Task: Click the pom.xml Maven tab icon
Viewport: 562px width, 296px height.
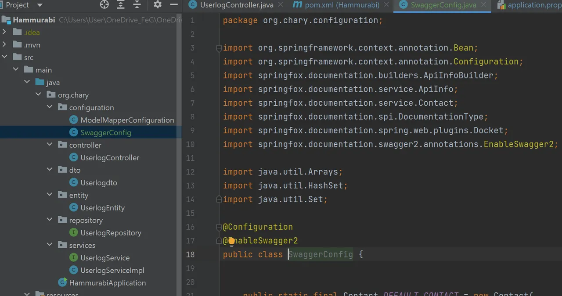Action: click(x=297, y=5)
